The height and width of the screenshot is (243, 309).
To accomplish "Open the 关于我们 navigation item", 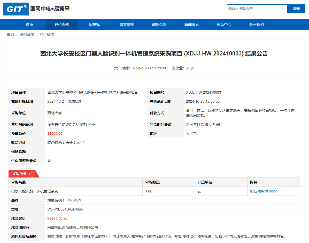I will [256, 25].
